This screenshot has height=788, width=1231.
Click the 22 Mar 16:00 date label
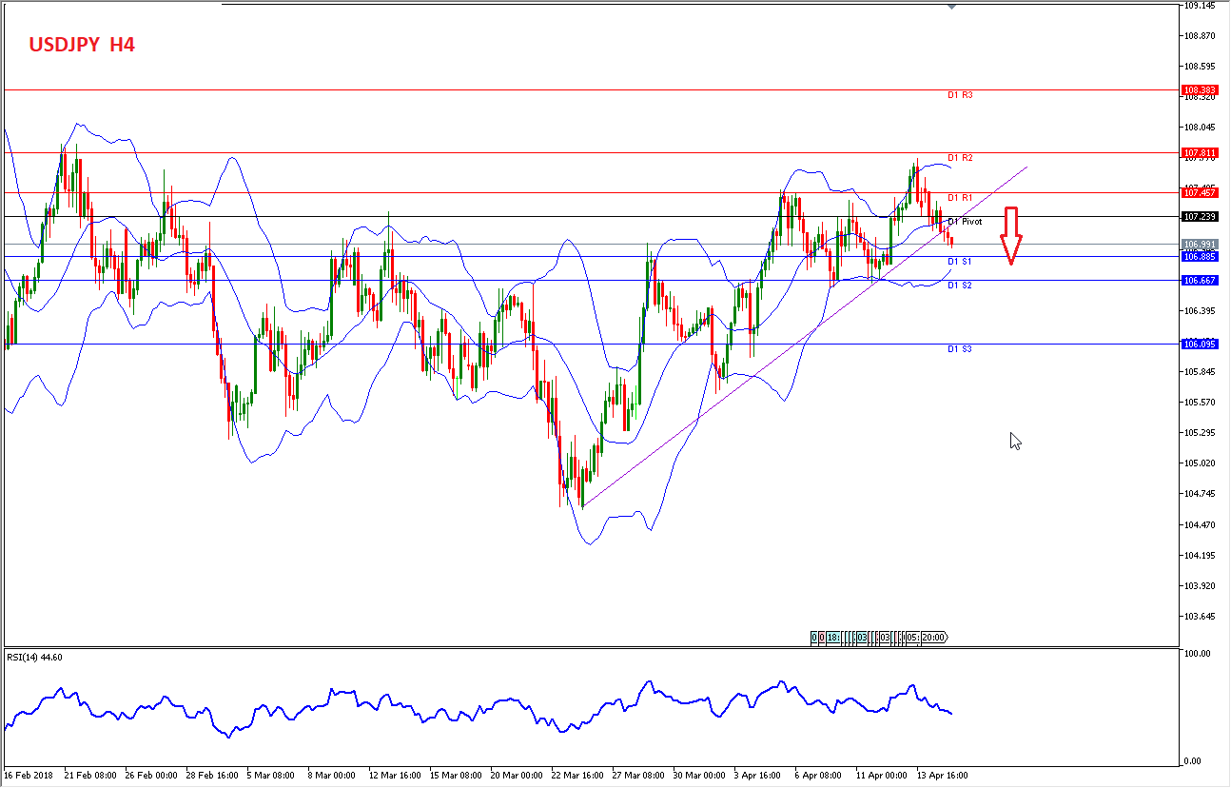tap(577, 775)
